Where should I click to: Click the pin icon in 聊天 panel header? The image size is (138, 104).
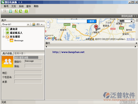[x=136, y=43]
